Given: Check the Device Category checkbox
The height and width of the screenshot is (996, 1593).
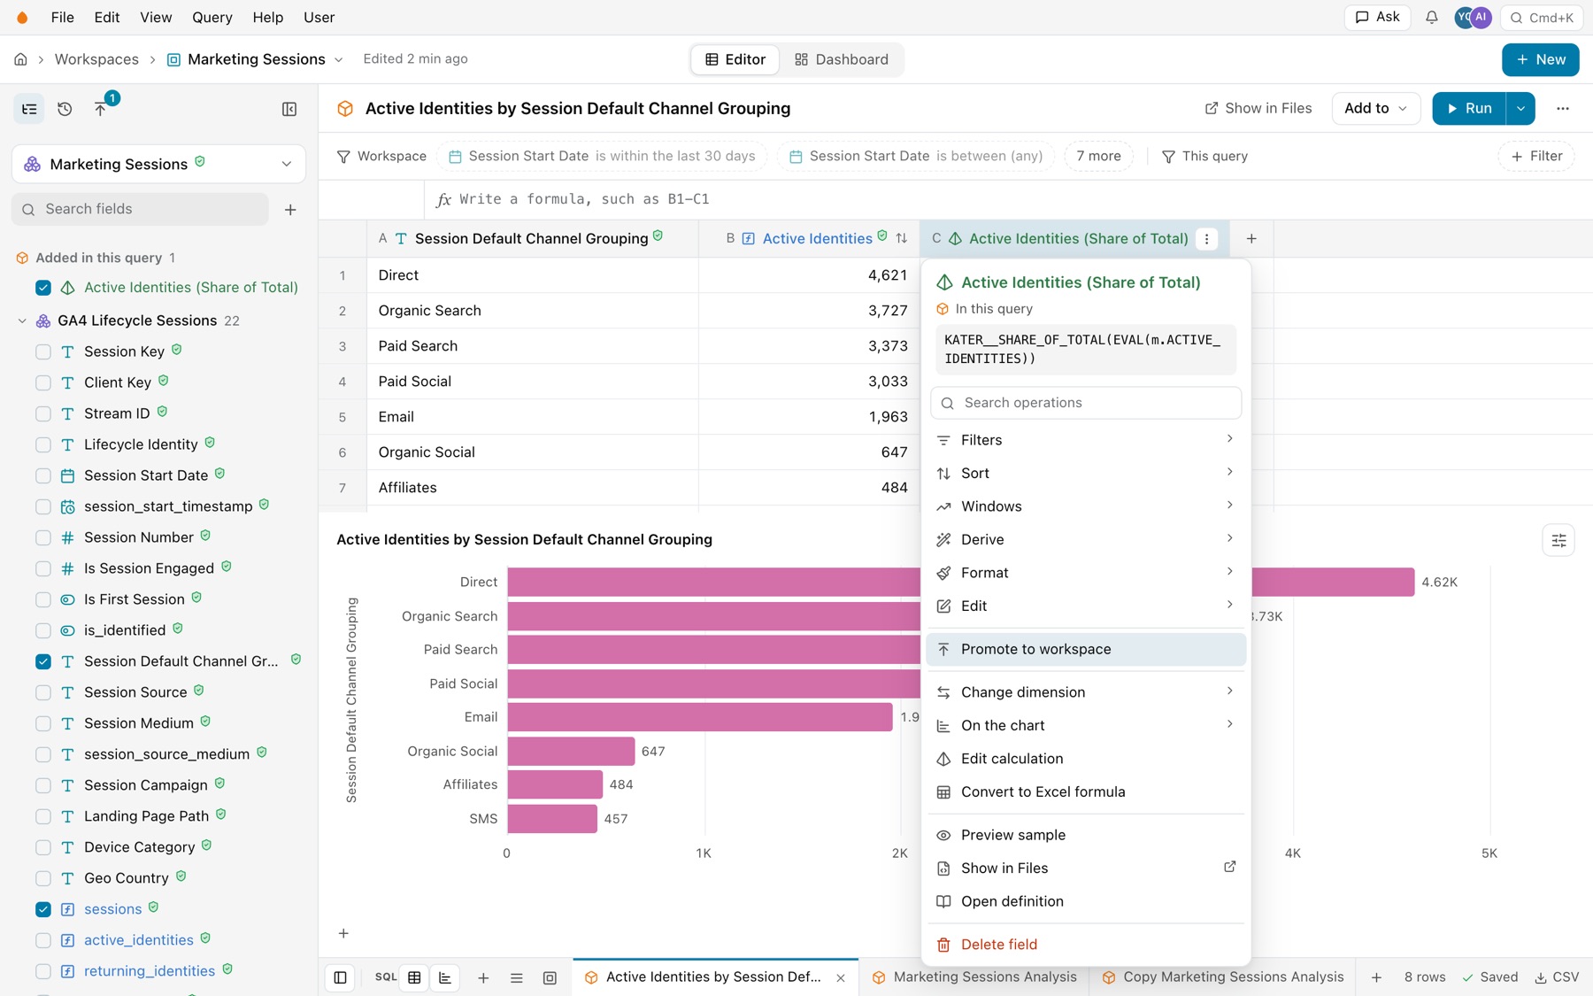Looking at the screenshot, I should [x=43, y=847].
